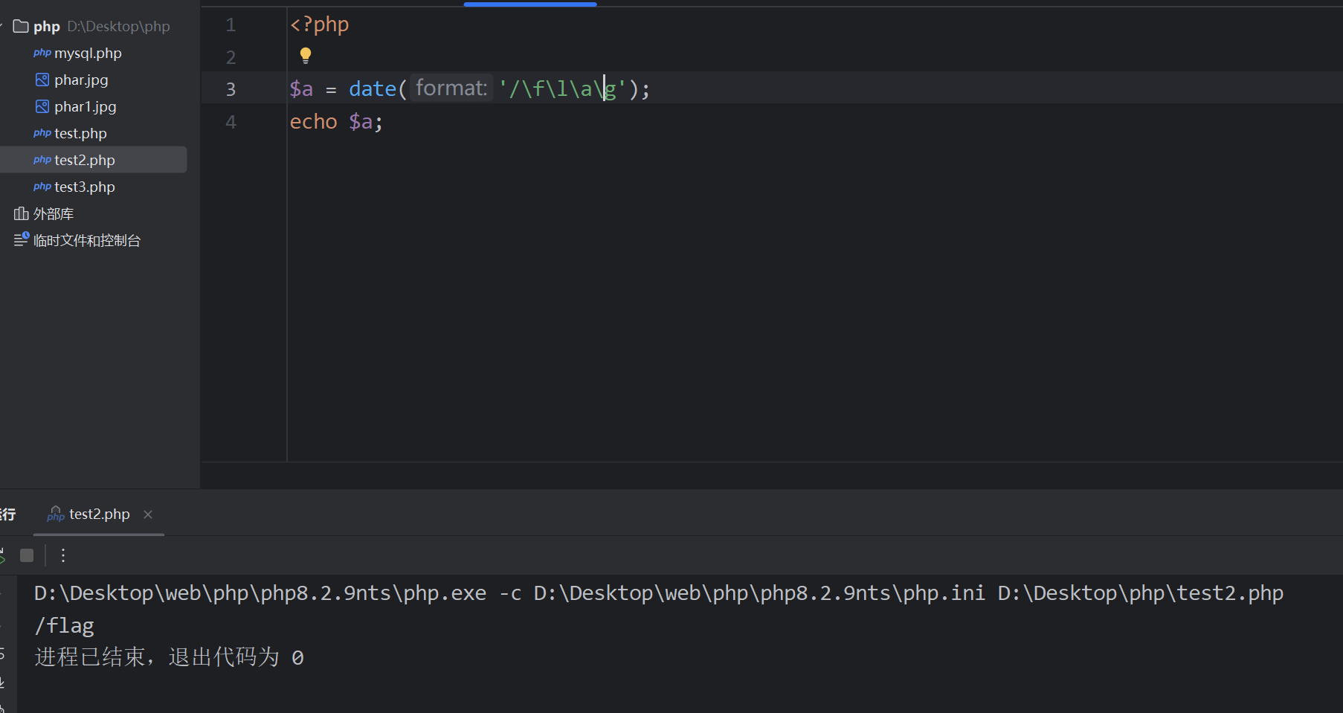Screen dimensions: 1343x713
Task: Click the 运行 panel title label
Action: (x=7, y=514)
